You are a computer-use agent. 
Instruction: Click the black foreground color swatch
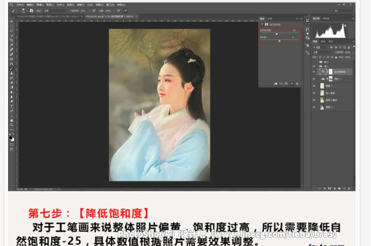tap(11, 138)
